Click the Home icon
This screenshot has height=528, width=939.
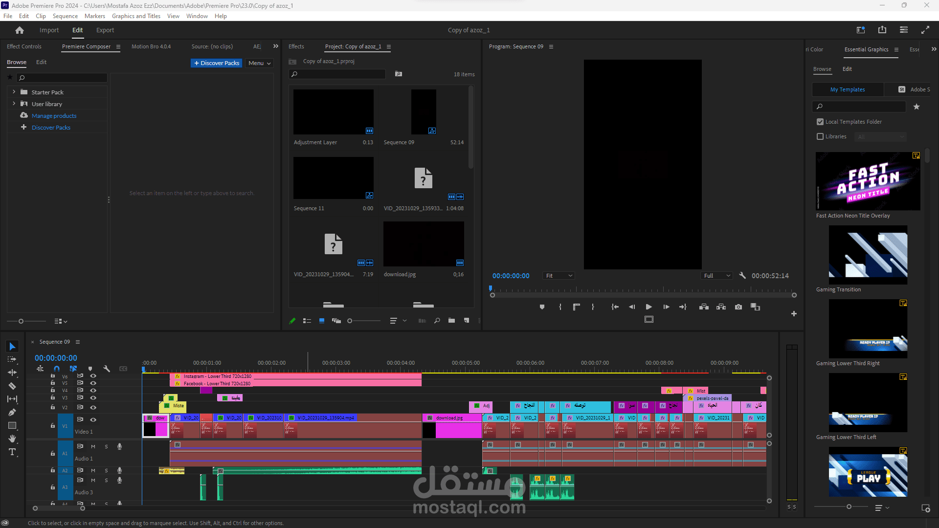point(20,30)
